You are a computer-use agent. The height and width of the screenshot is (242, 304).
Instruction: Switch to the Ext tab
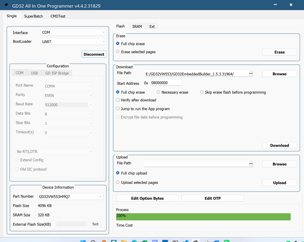152,26
